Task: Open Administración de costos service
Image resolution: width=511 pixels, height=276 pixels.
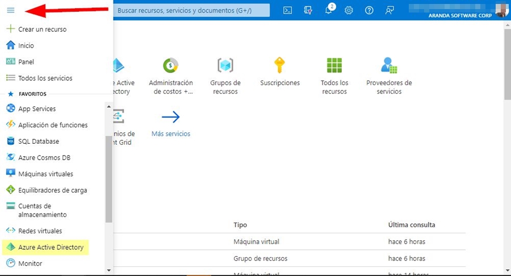Action: coord(170,65)
